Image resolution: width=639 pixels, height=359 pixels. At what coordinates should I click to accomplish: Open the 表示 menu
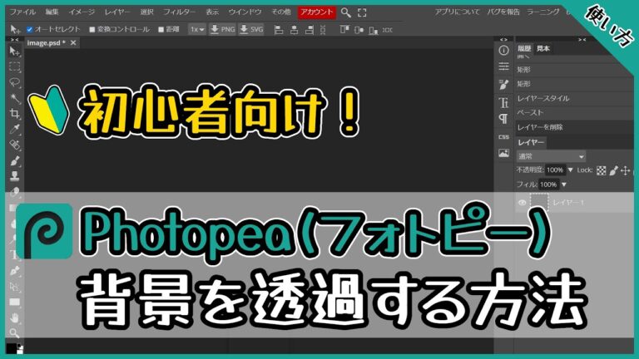coord(212,12)
